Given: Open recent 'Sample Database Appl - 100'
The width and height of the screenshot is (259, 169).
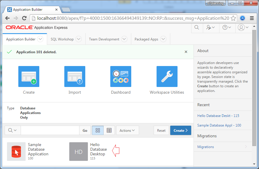Looking at the screenshot, I should 219,125.
